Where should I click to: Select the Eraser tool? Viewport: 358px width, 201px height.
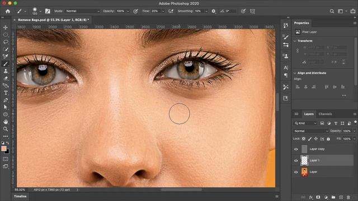6,78
